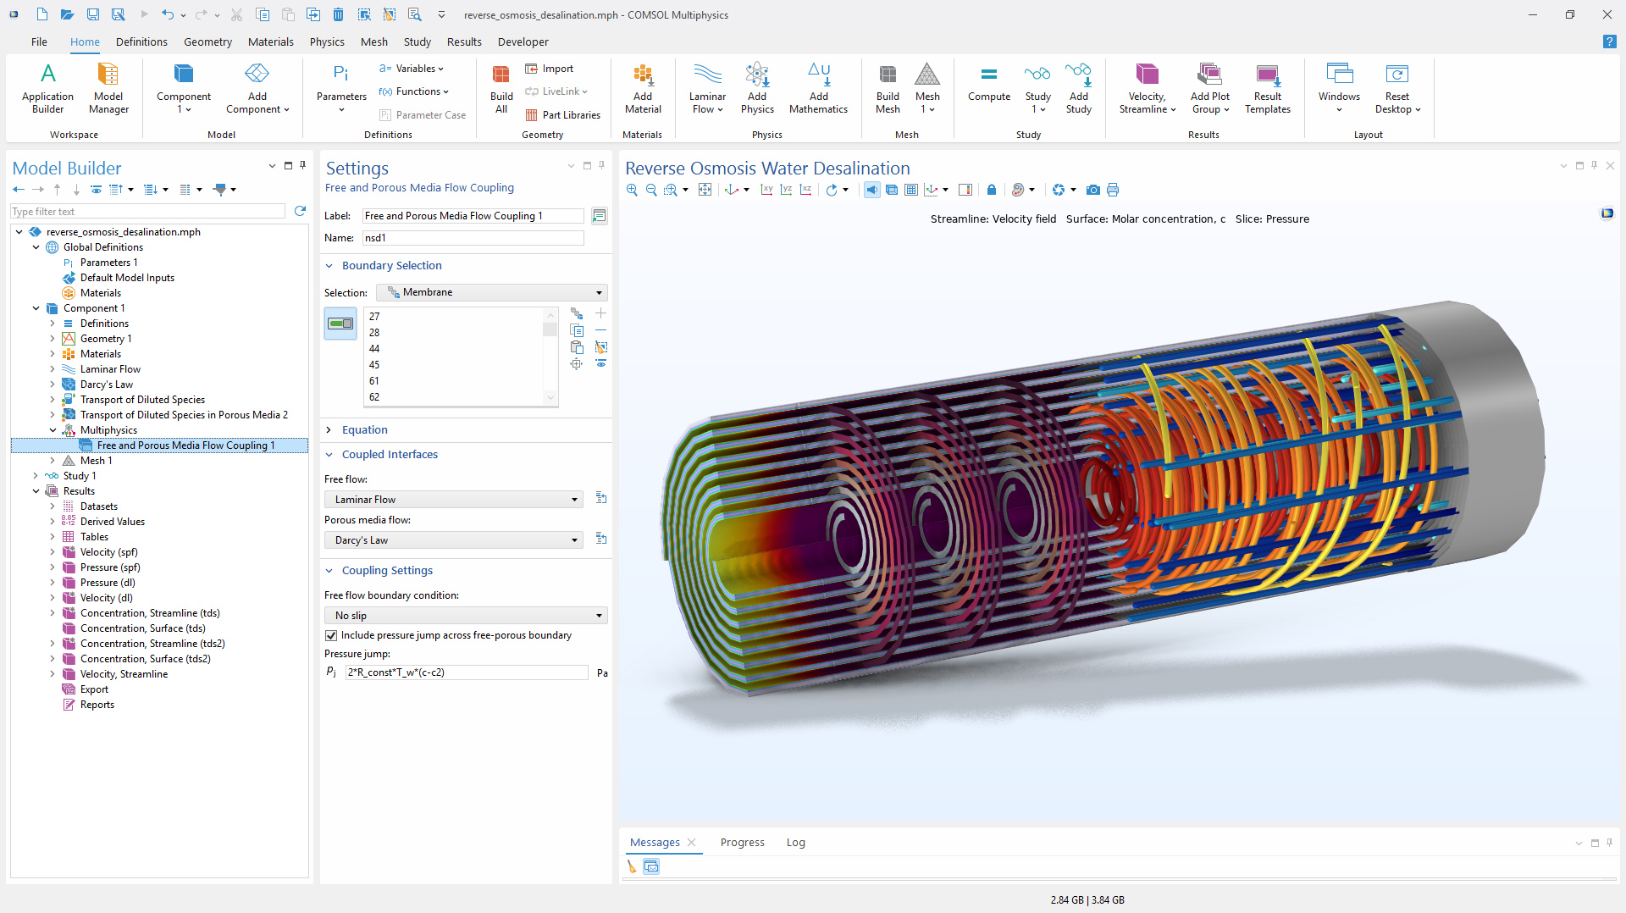Screen dimensions: 1626x913
Task: Open the Physics ribbon tab
Action: point(327,41)
